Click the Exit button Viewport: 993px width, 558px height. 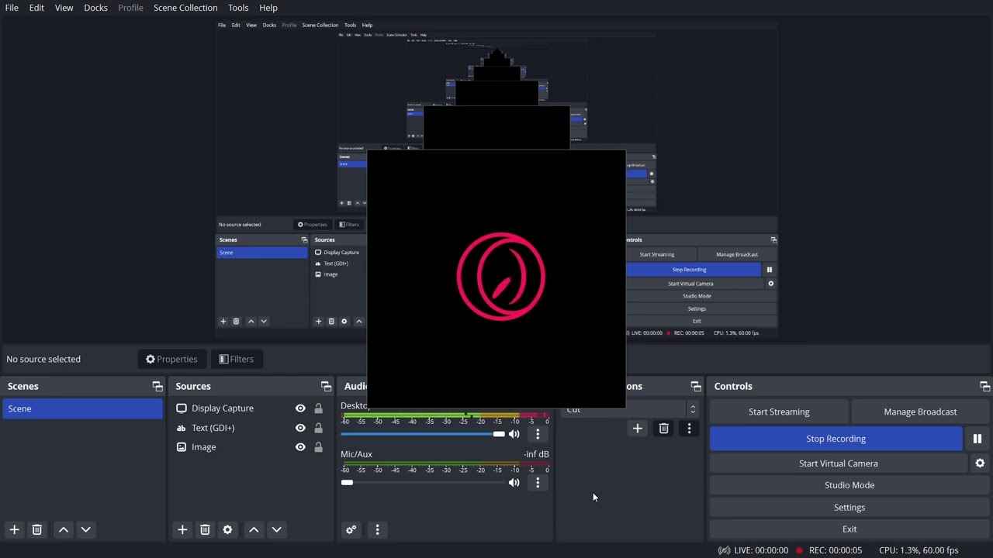(x=849, y=529)
